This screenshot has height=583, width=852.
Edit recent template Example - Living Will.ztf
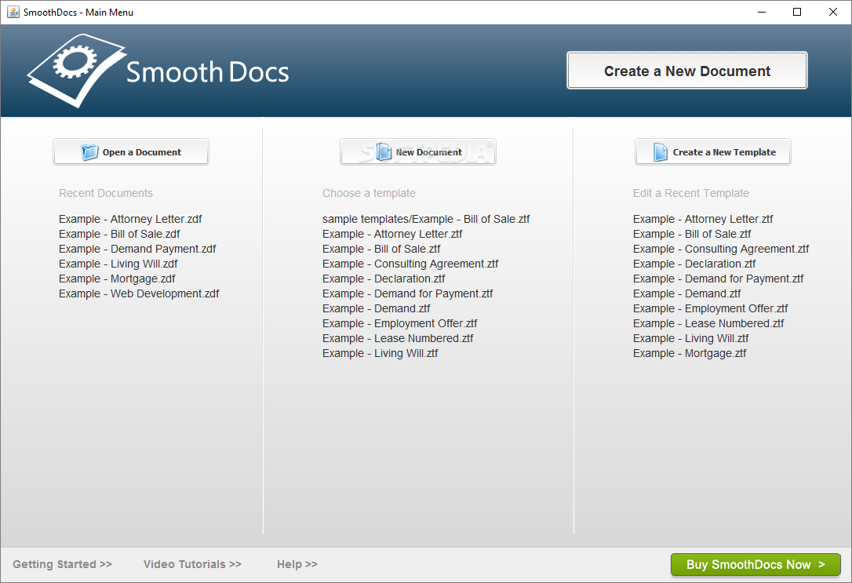(691, 338)
